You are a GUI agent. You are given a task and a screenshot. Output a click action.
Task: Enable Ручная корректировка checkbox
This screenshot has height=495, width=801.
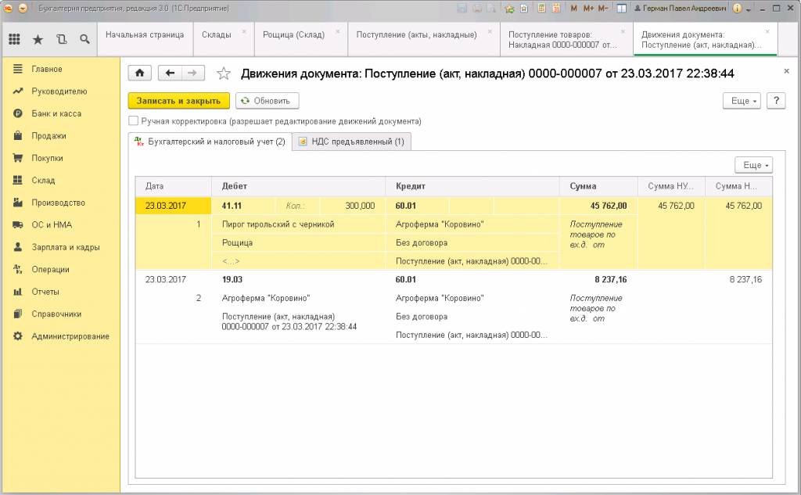pos(133,121)
